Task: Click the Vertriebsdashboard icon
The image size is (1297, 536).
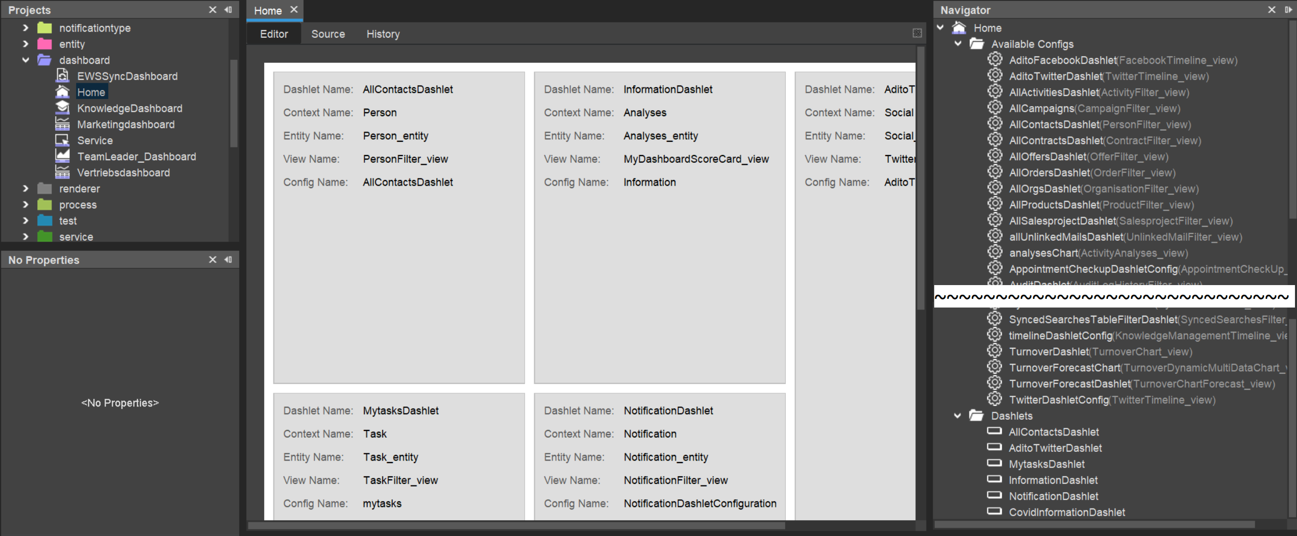Action: pos(62,172)
